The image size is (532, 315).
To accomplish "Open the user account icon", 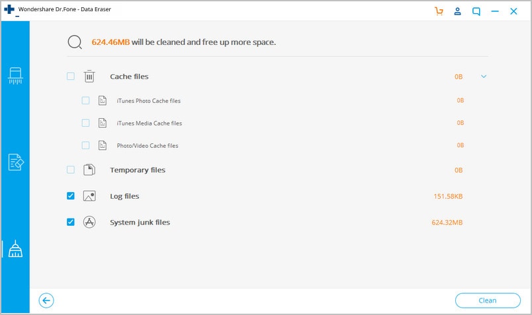I will click(x=457, y=11).
